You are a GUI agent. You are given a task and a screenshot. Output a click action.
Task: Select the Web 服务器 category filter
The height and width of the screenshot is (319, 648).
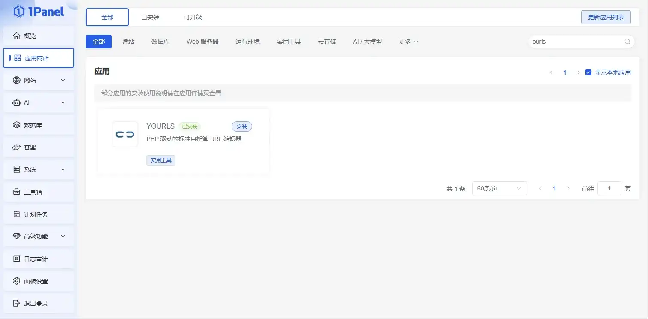[202, 42]
